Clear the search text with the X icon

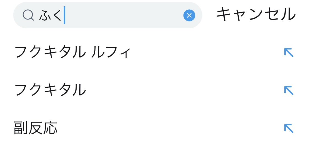(x=189, y=15)
